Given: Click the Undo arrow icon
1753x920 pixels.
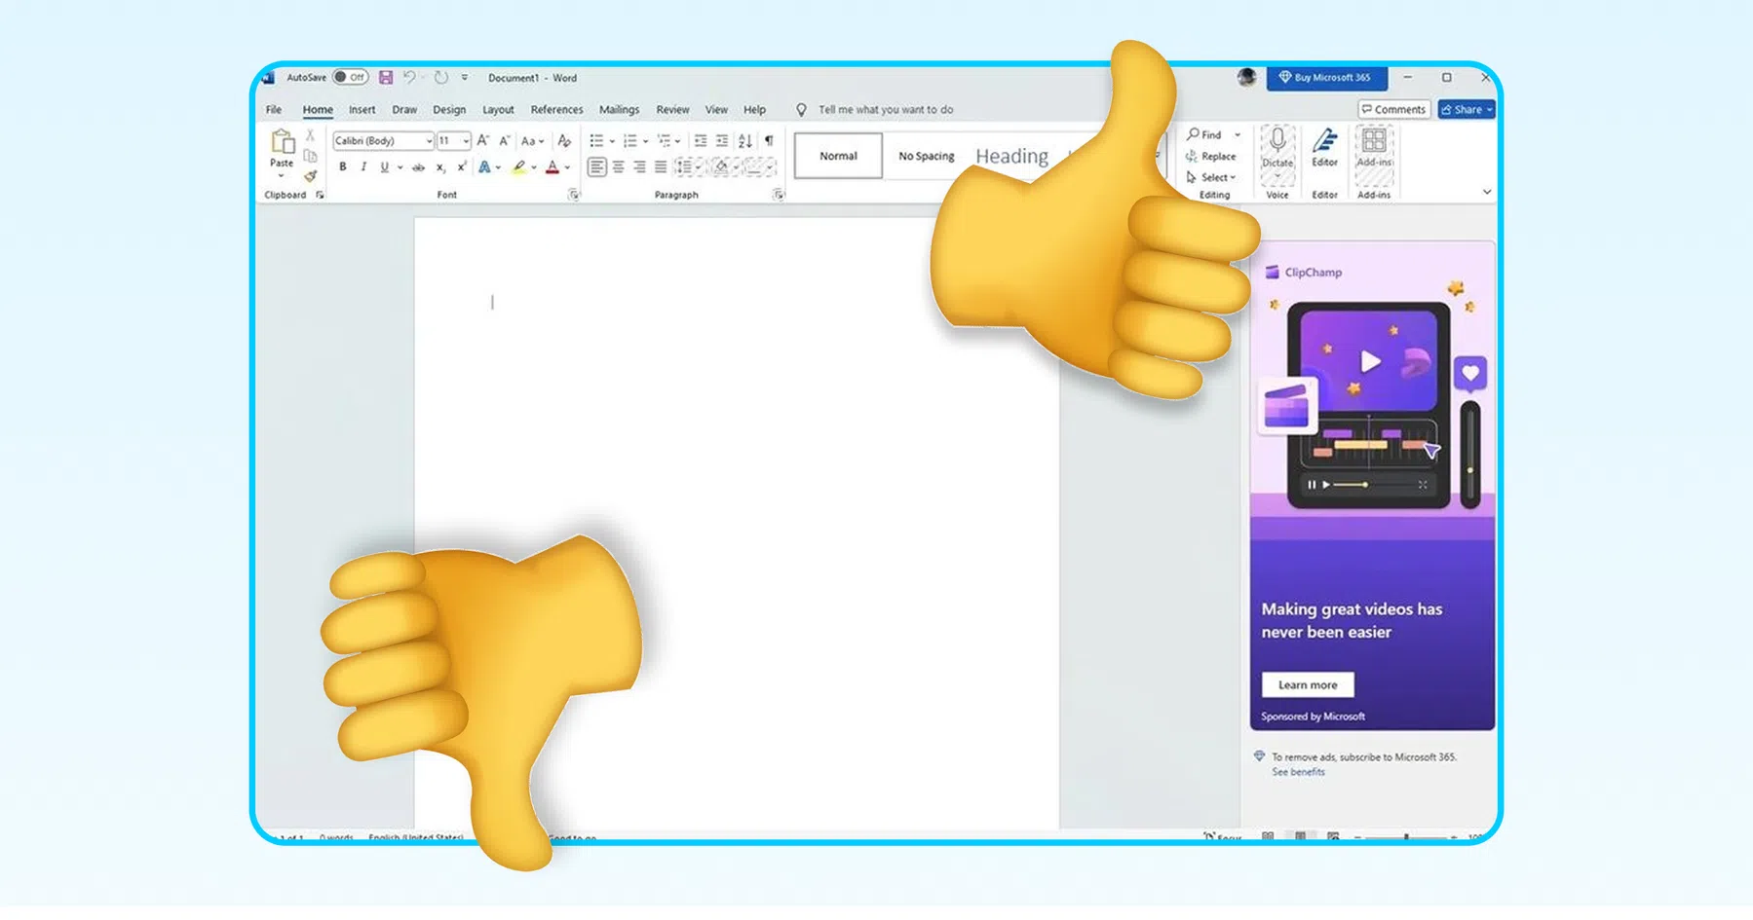Looking at the screenshot, I should [409, 77].
